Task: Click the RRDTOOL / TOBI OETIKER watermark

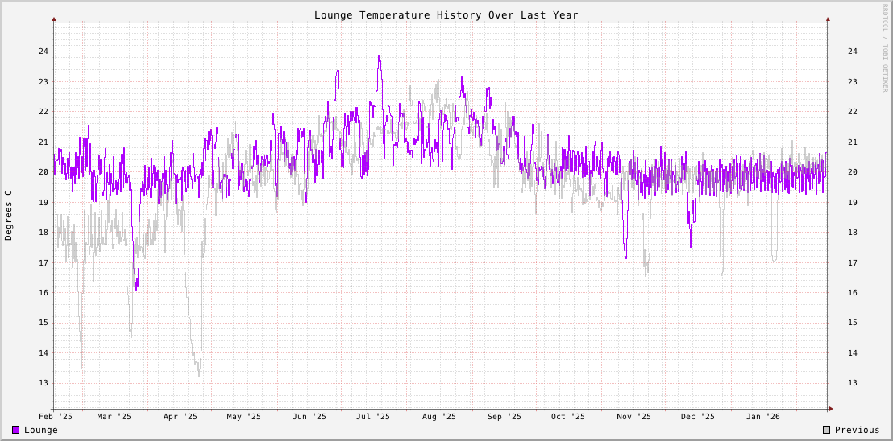Action: [884, 47]
